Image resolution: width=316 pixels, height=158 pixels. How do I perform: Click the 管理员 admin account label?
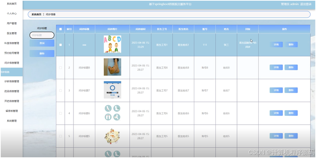289,4
